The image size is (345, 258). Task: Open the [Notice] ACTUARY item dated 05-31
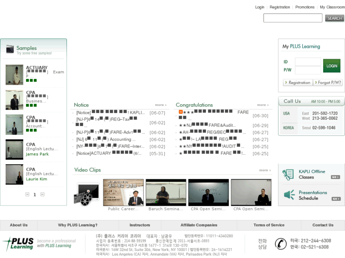109,153
